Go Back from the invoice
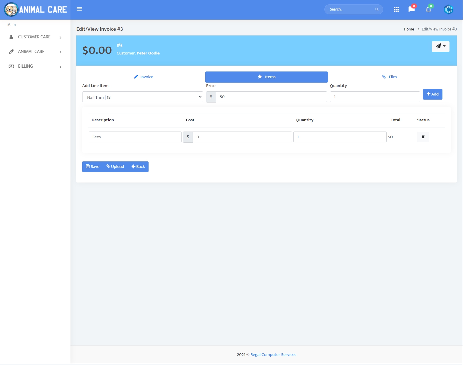Image resolution: width=463 pixels, height=365 pixels. 138,166
